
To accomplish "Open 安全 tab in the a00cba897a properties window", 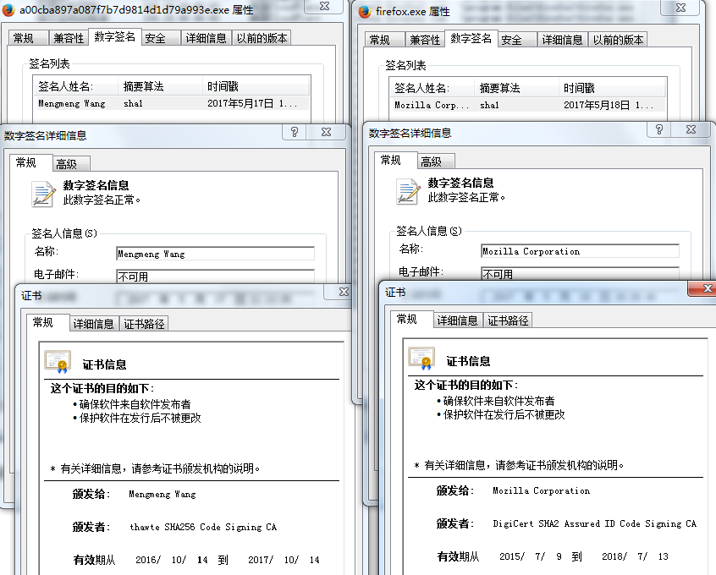I will point(161,38).
